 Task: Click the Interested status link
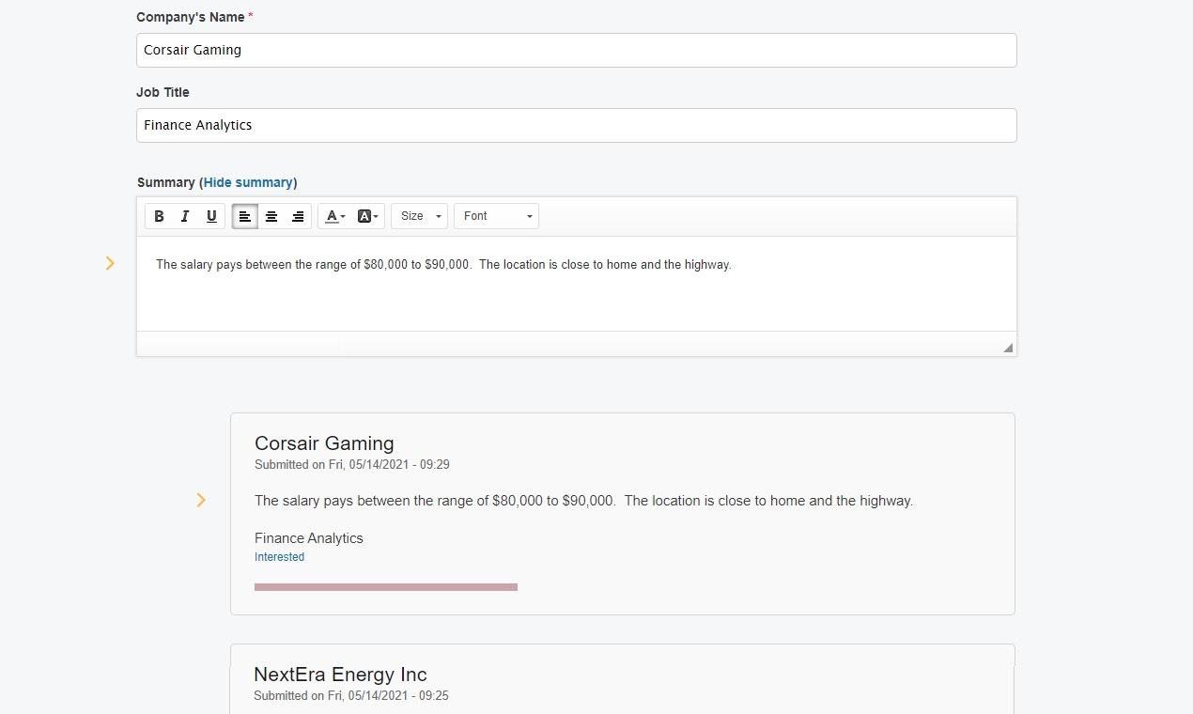279,557
